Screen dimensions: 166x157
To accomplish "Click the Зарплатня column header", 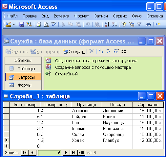I will [x=148, y=104].
